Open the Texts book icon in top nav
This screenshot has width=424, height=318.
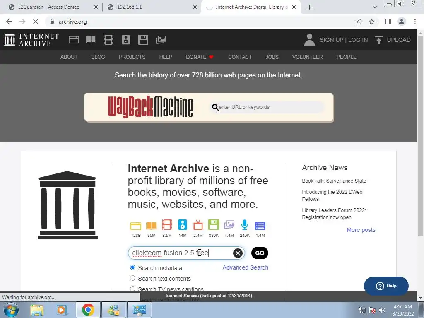coord(91,40)
